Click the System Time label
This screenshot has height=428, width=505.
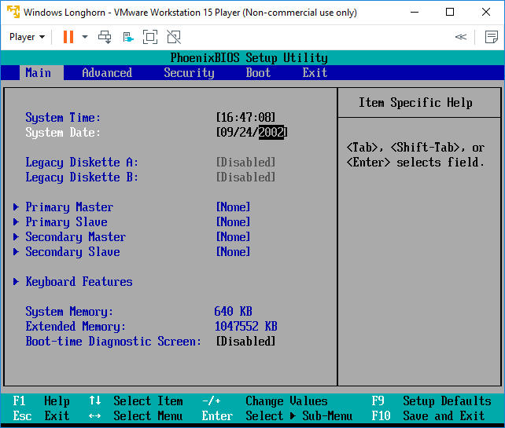click(x=63, y=118)
